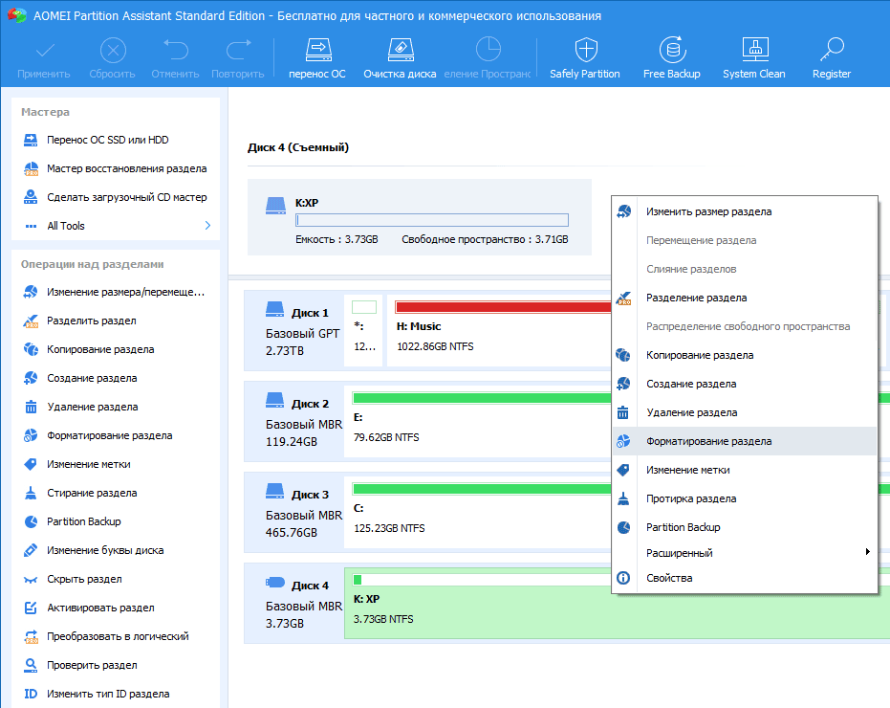Click the Redo (Повторить) arrow icon
Viewport: 890px width, 708px height.
coord(238,50)
